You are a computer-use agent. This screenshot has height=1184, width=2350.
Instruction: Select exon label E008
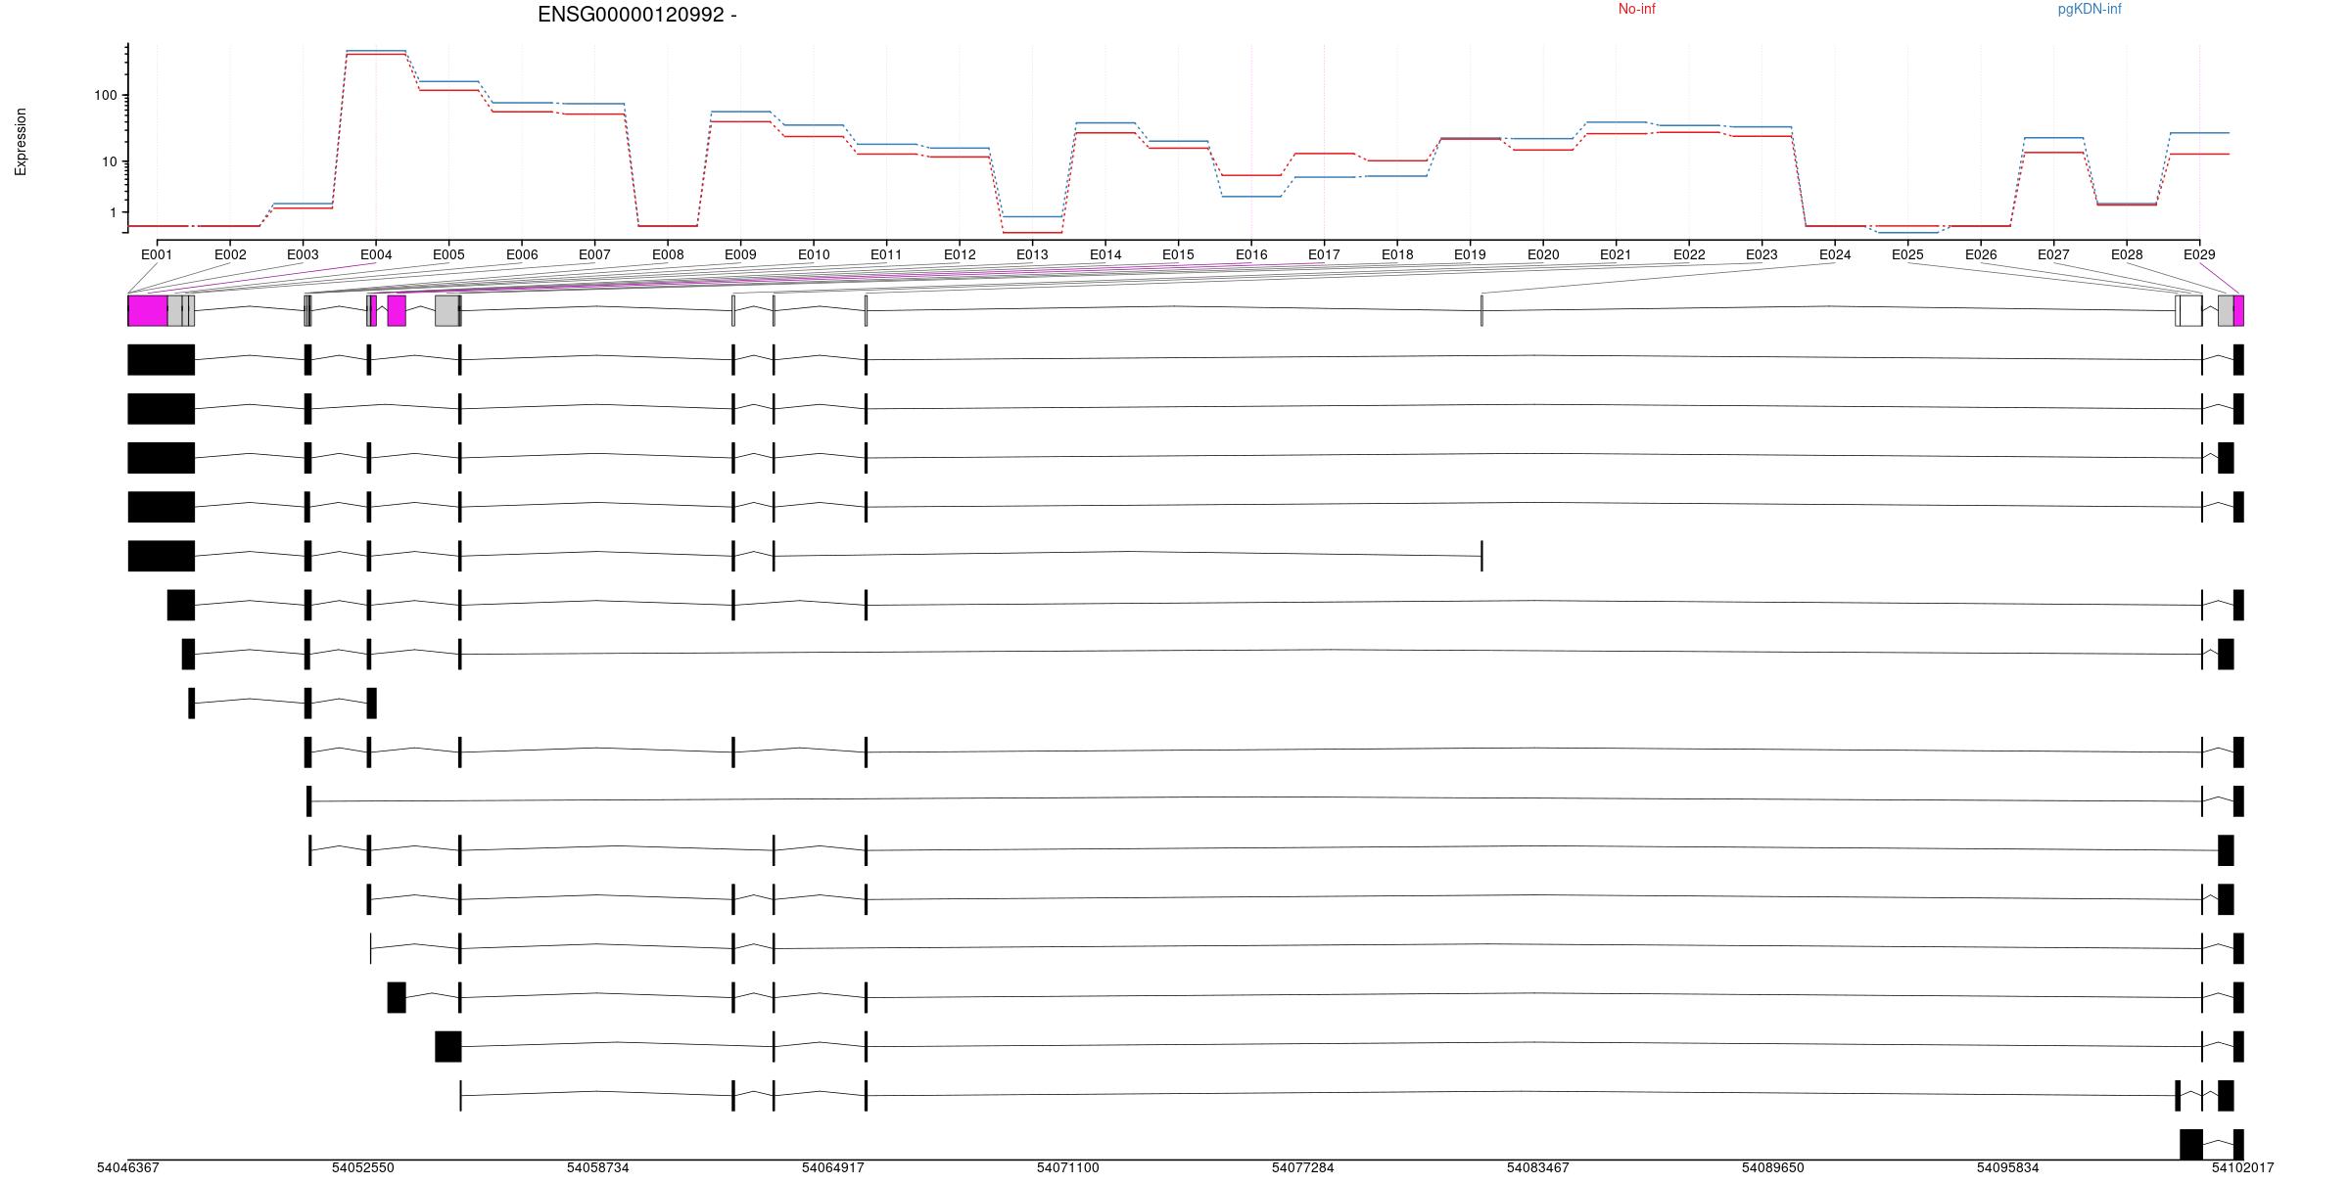point(668,254)
